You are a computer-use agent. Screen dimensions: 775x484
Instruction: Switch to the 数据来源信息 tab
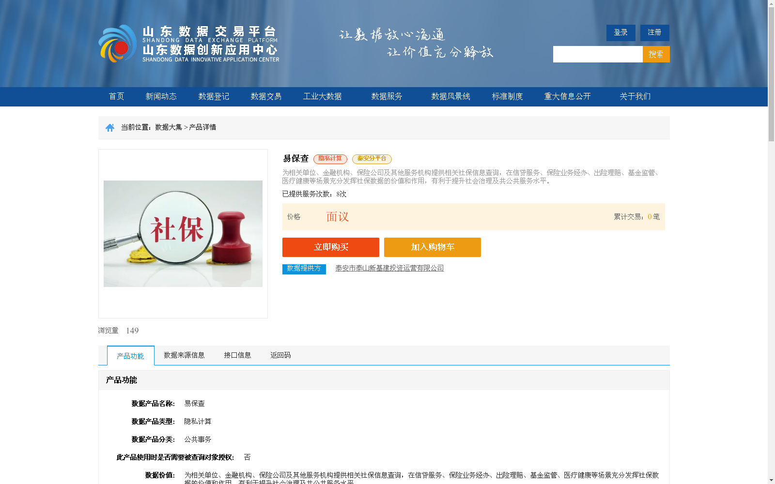[184, 355]
